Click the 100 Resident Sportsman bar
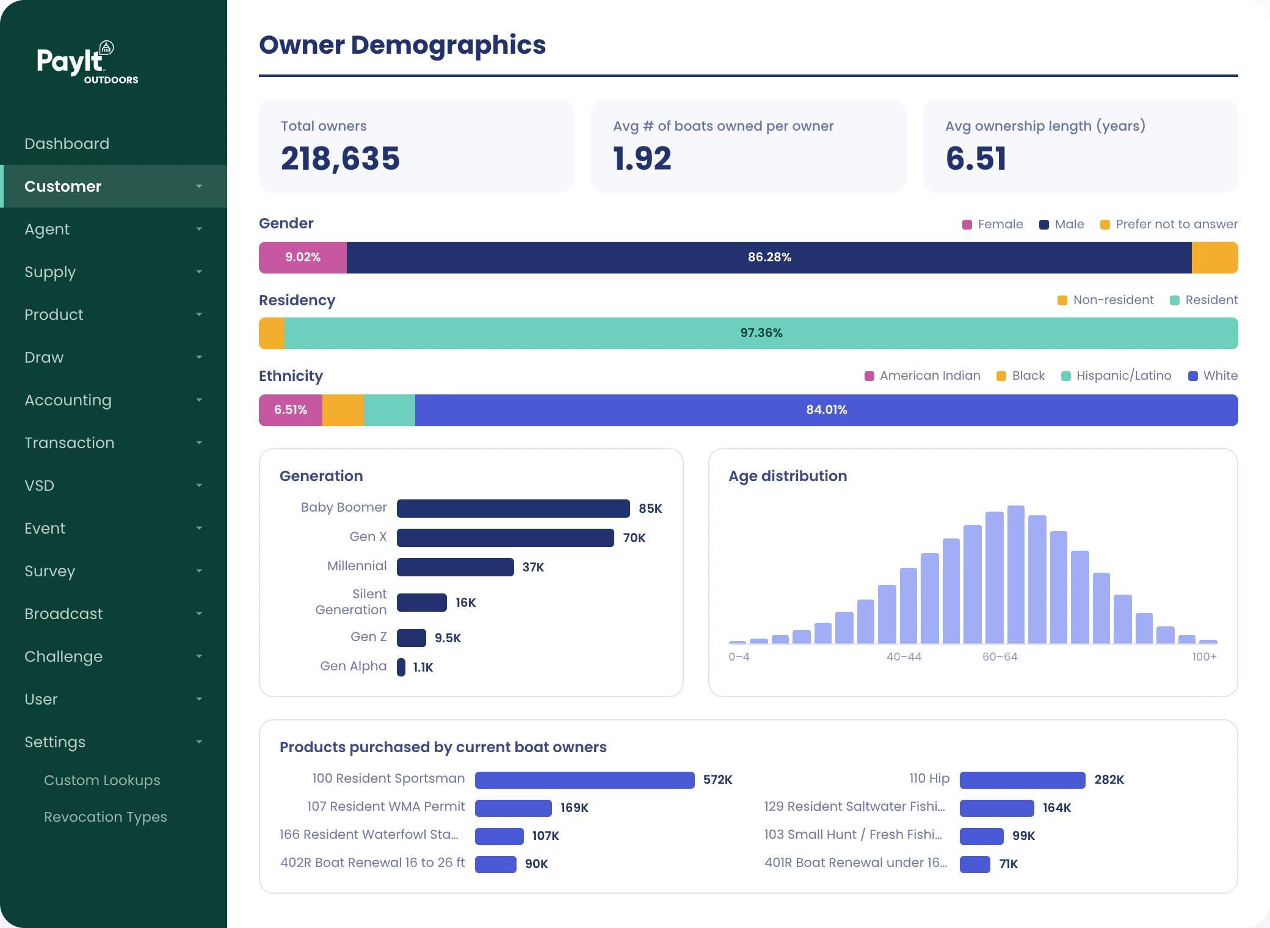 (585, 780)
